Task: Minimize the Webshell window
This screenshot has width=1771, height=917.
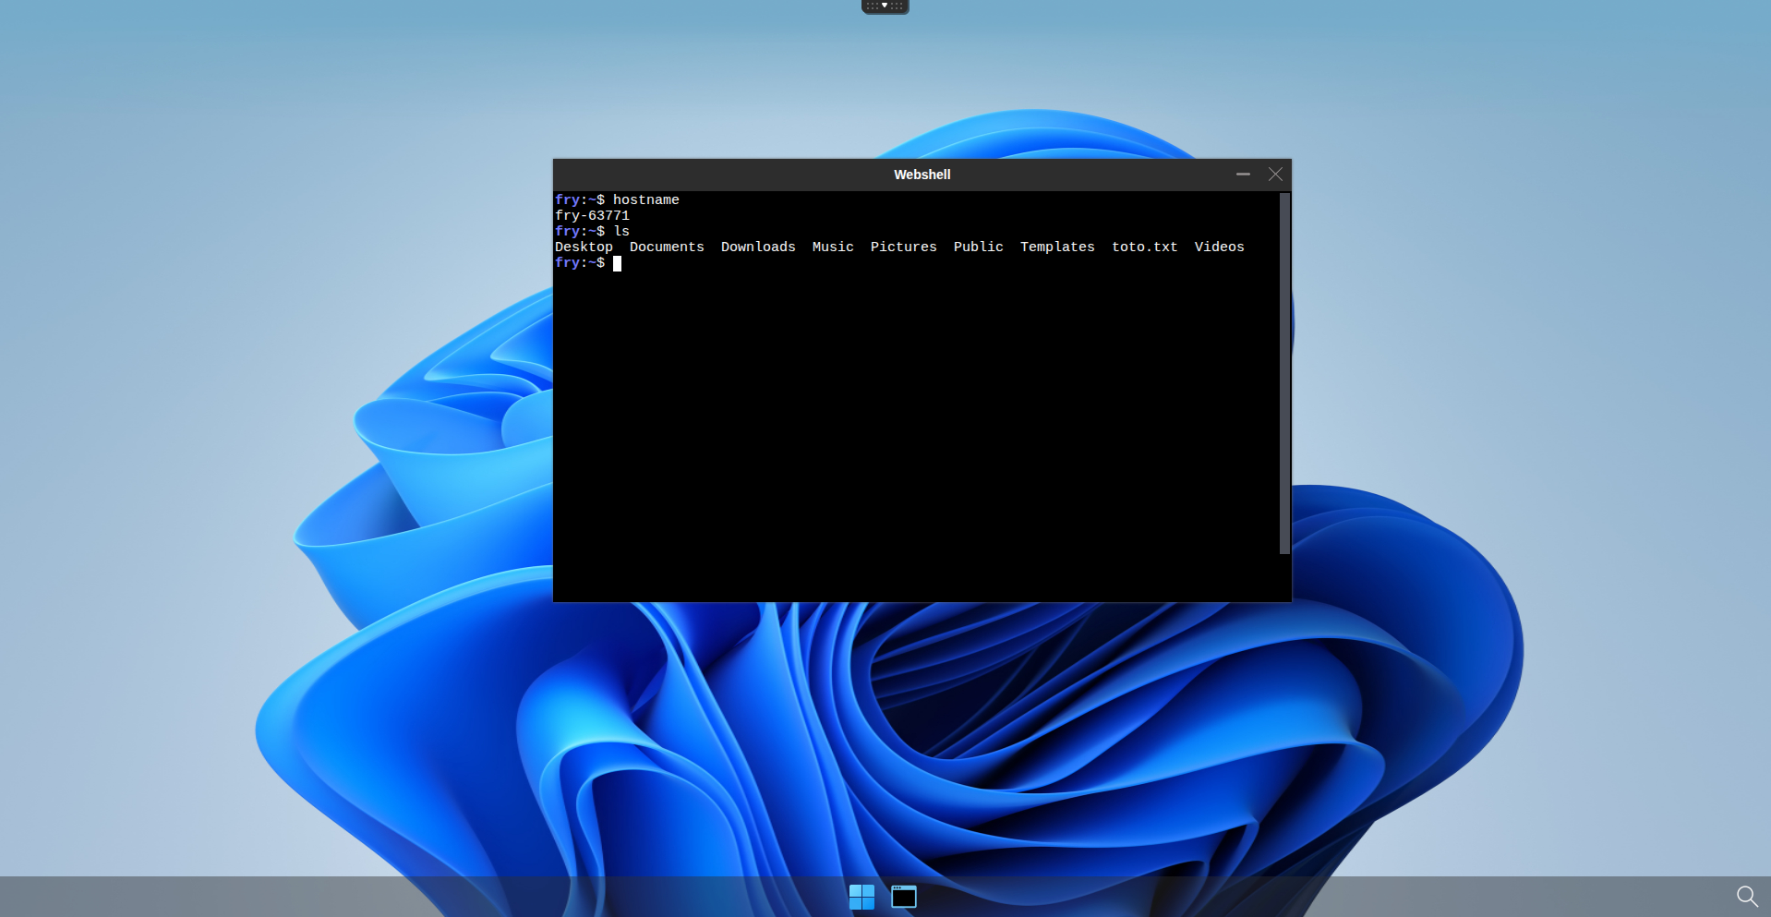Action: pyautogui.click(x=1243, y=175)
